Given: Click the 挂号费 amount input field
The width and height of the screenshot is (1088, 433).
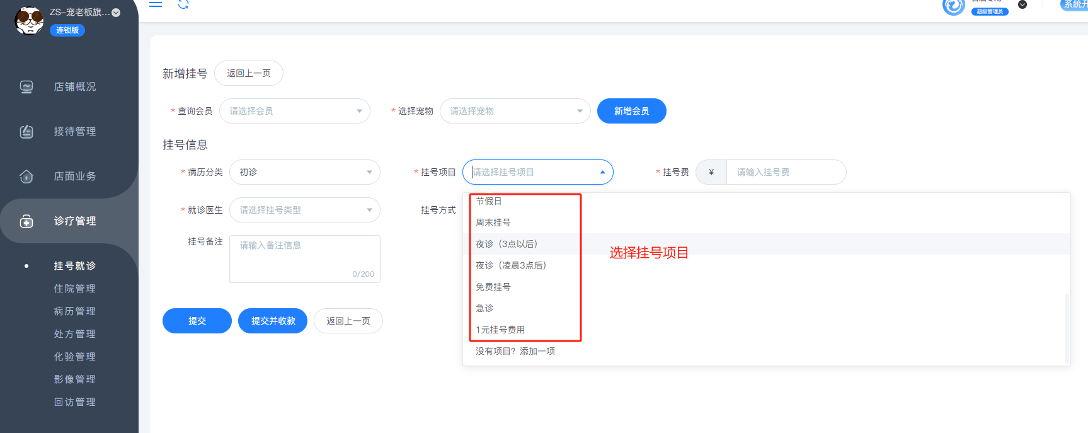Looking at the screenshot, I should click(x=785, y=172).
